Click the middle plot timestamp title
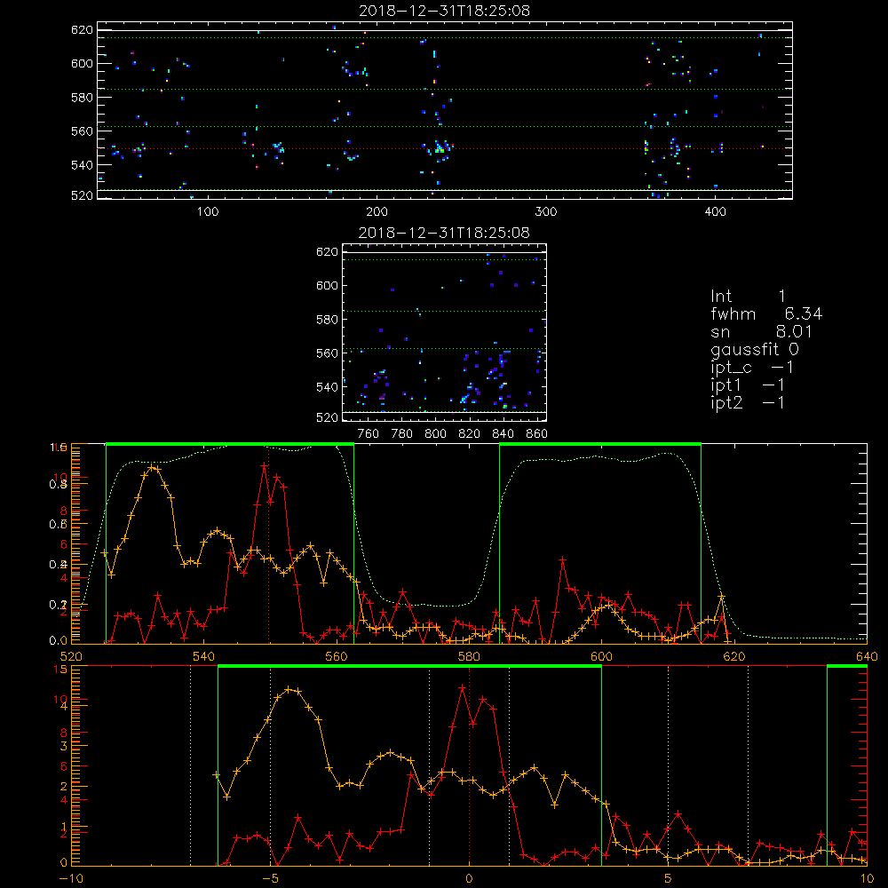This screenshot has height=888, width=888. pyautogui.click(x=444, y=233)
